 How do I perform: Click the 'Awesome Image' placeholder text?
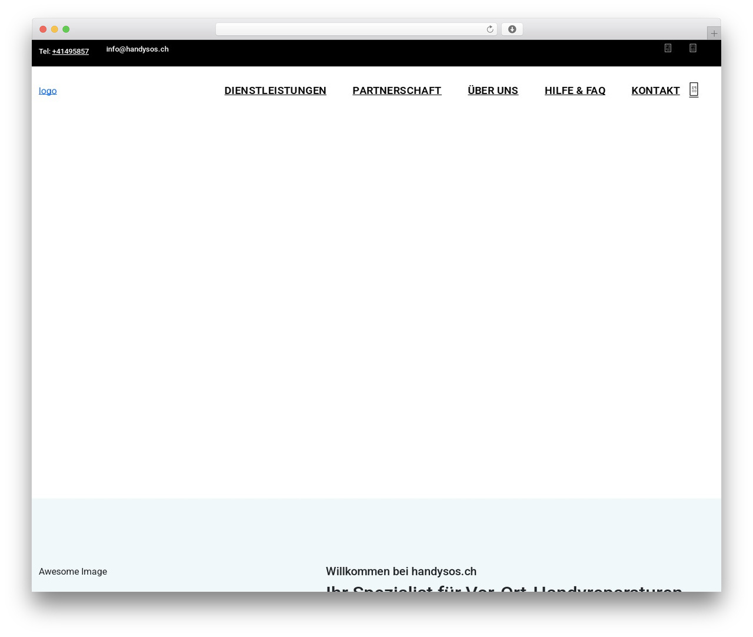(x=73, y=571)
